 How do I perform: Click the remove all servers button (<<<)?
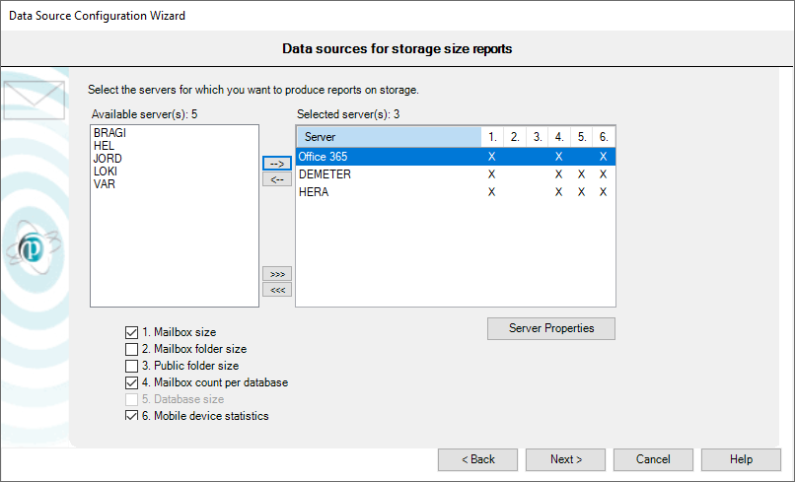pyautogui.click(x=277, y=289)
